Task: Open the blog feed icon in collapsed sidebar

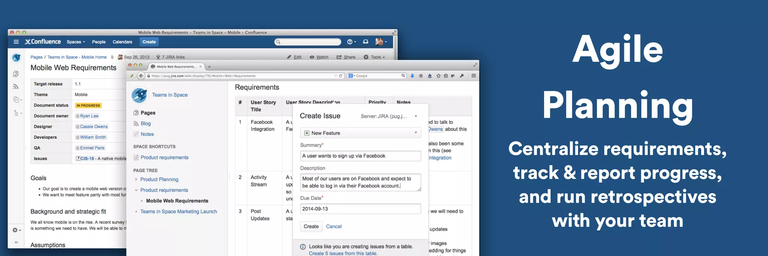Action: click(x=16, y=87)
